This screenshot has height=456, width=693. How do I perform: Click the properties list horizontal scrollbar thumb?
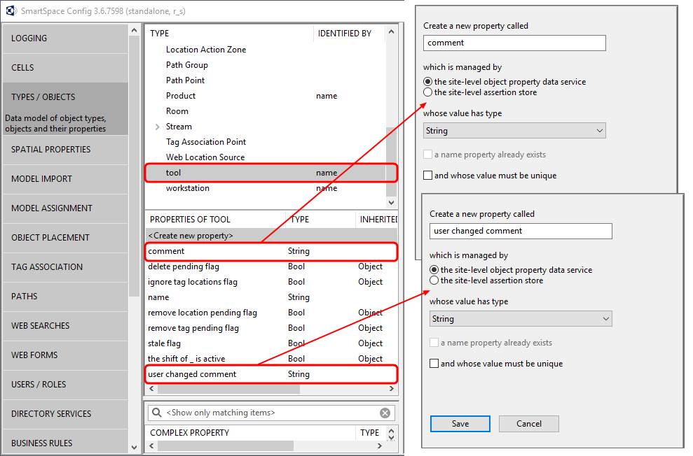tap(228, 389)
